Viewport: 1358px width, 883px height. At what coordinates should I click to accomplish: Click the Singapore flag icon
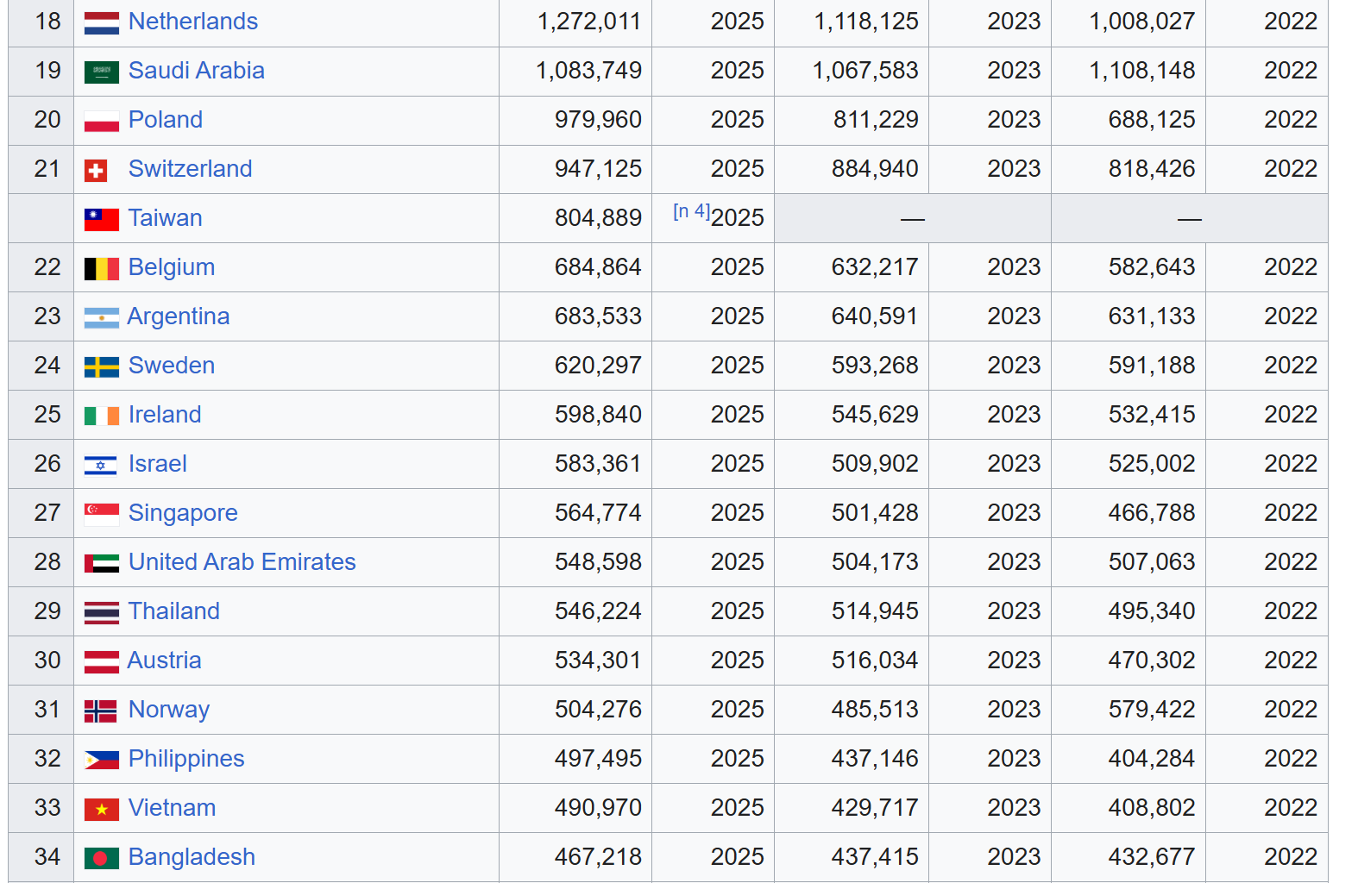pos(101,515)
